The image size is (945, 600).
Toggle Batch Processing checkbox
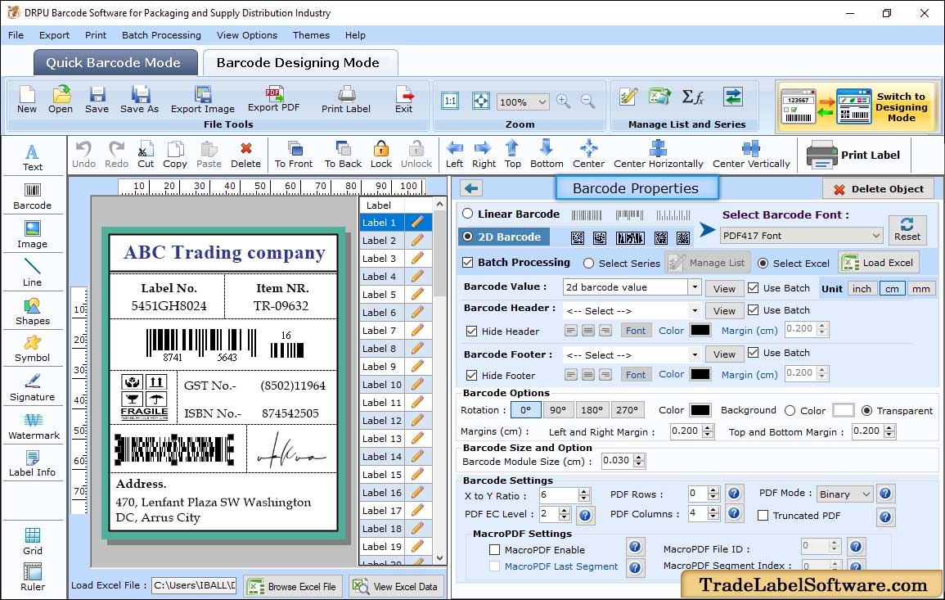click(468, 262)
